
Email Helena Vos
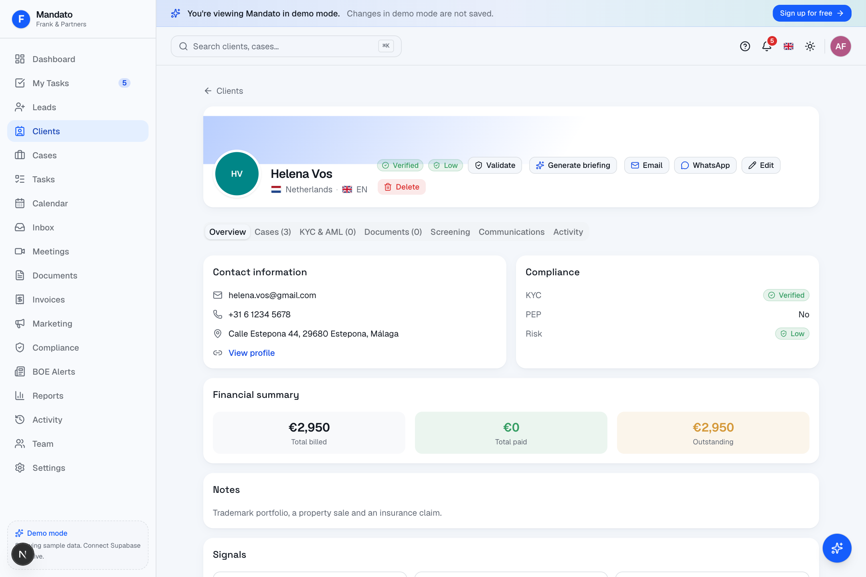[x=646, y=165]
